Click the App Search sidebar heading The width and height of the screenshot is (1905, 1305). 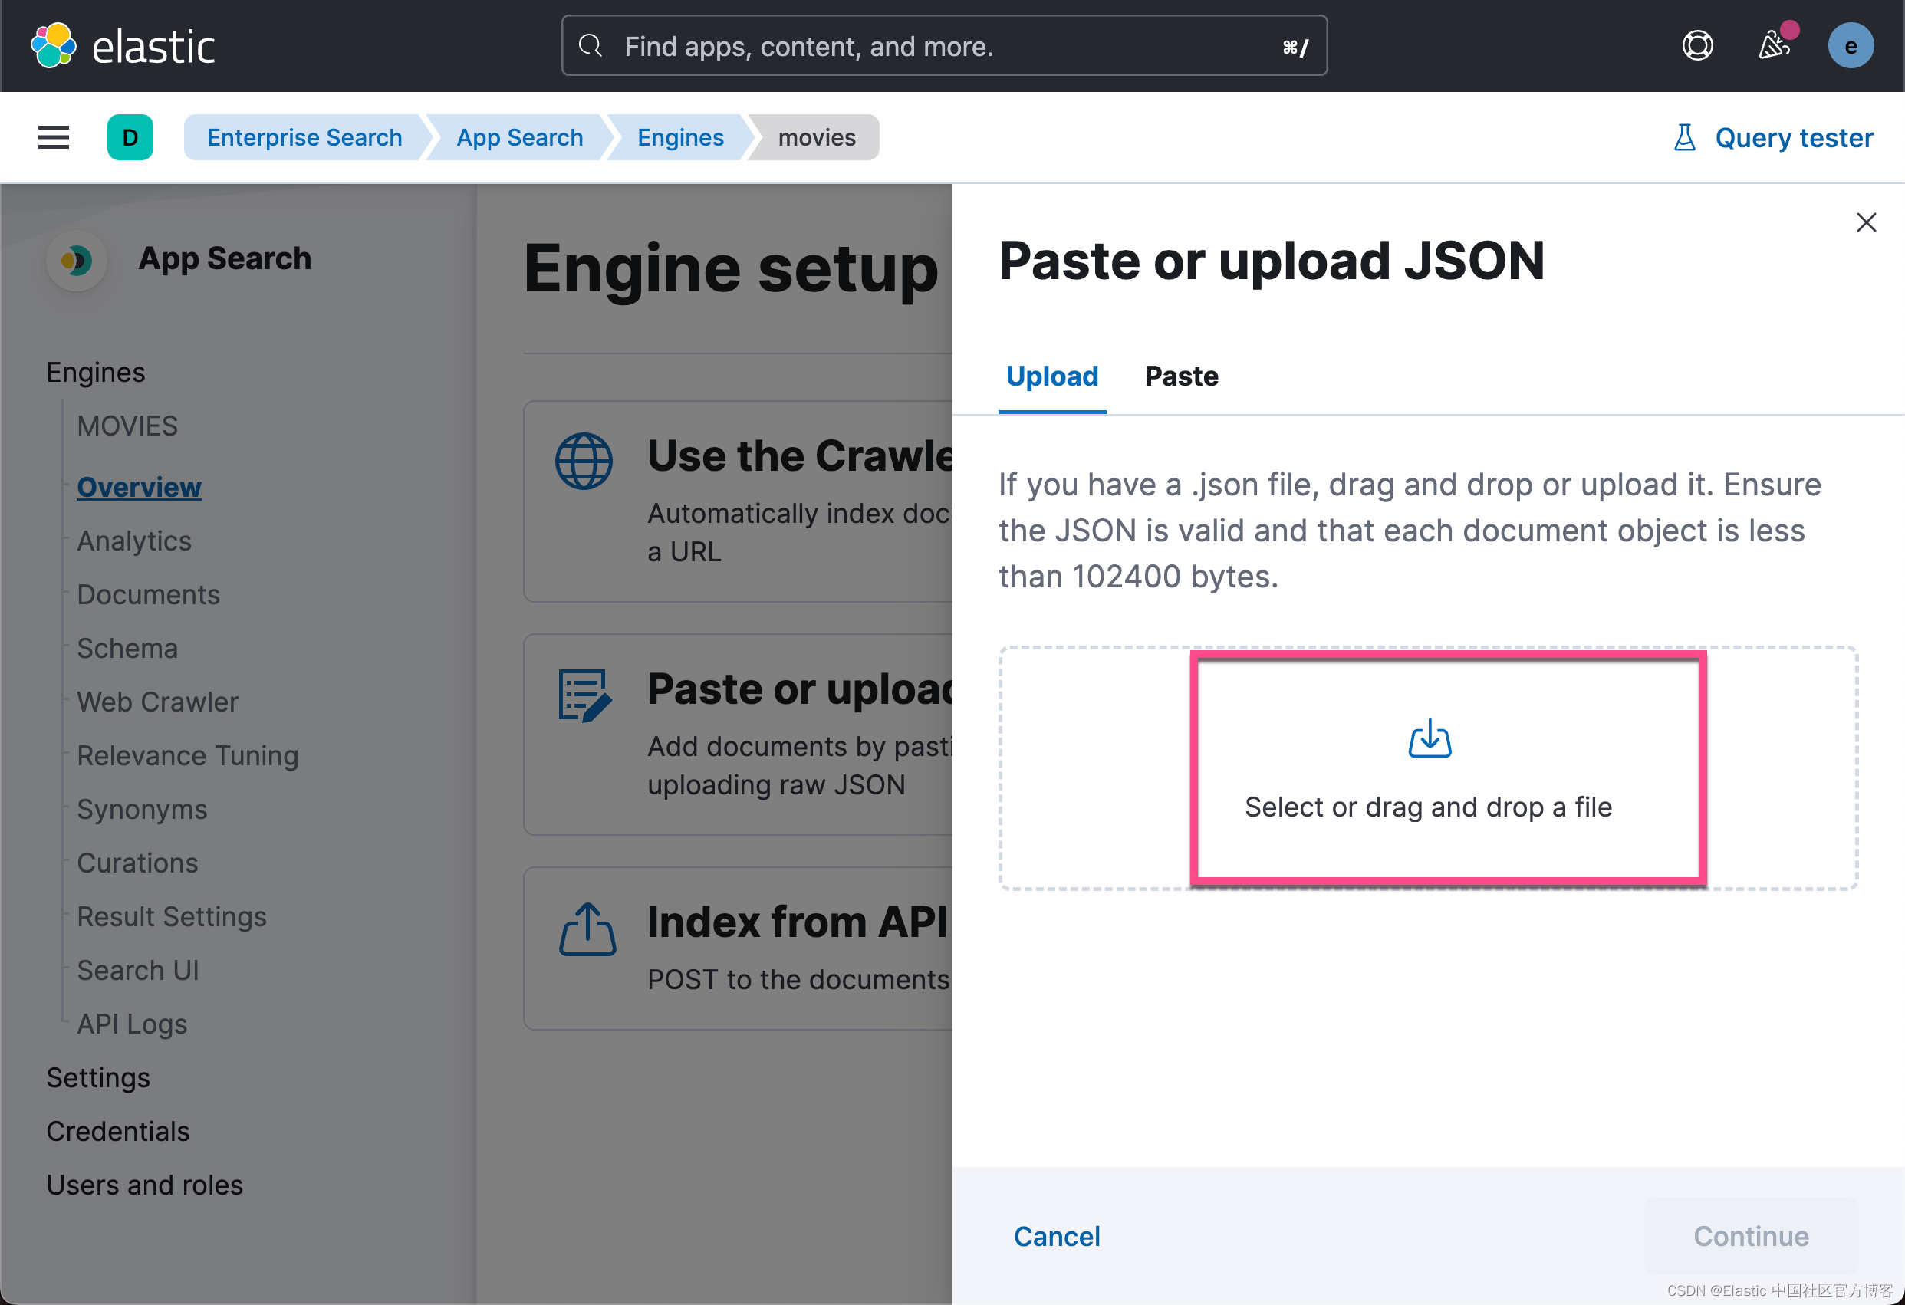click(x=225, y=259)
